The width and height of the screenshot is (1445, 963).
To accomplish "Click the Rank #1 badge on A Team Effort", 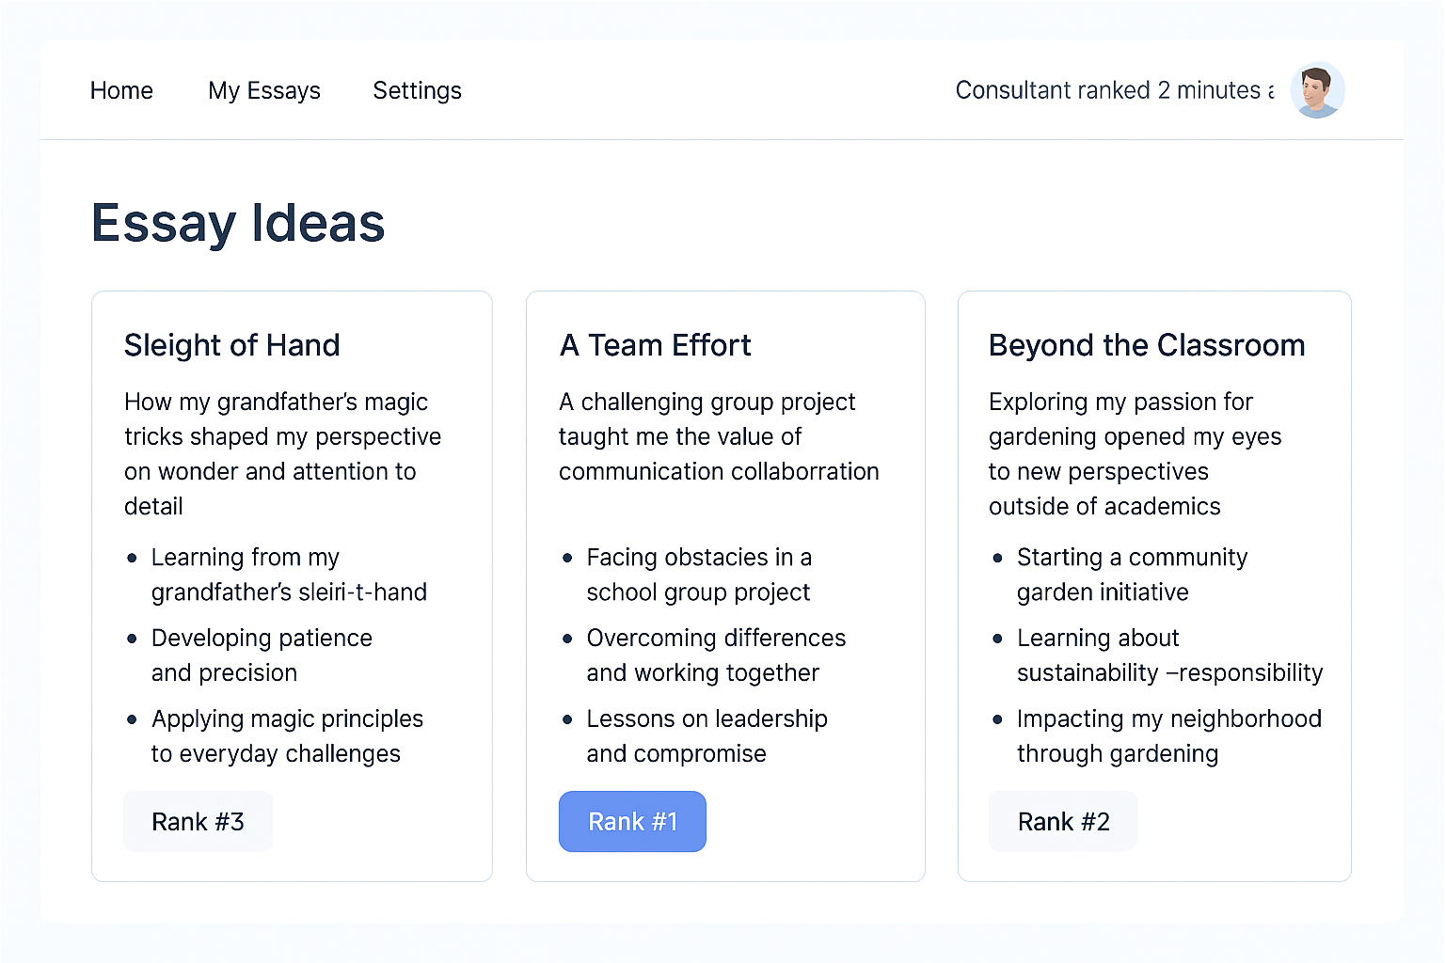I will (x=632, y=821).
